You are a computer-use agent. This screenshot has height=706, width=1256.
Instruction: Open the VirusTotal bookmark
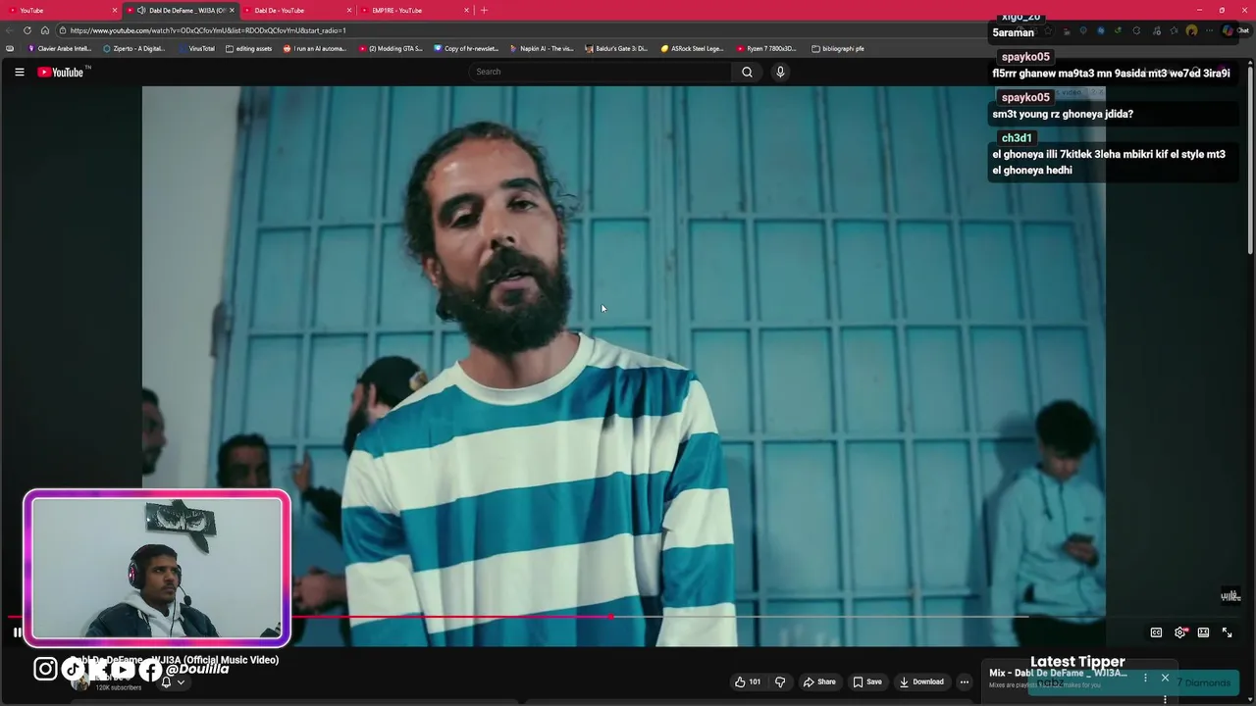click(196, 48)
